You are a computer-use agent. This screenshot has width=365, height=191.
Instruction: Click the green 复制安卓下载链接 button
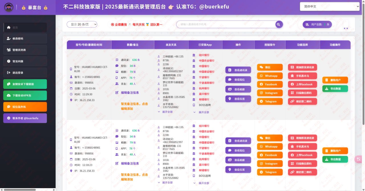tap(25, 84)
